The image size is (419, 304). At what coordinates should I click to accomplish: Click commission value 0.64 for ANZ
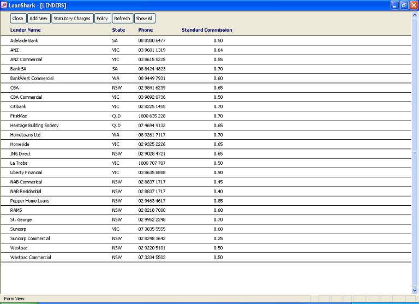[218, 50]
